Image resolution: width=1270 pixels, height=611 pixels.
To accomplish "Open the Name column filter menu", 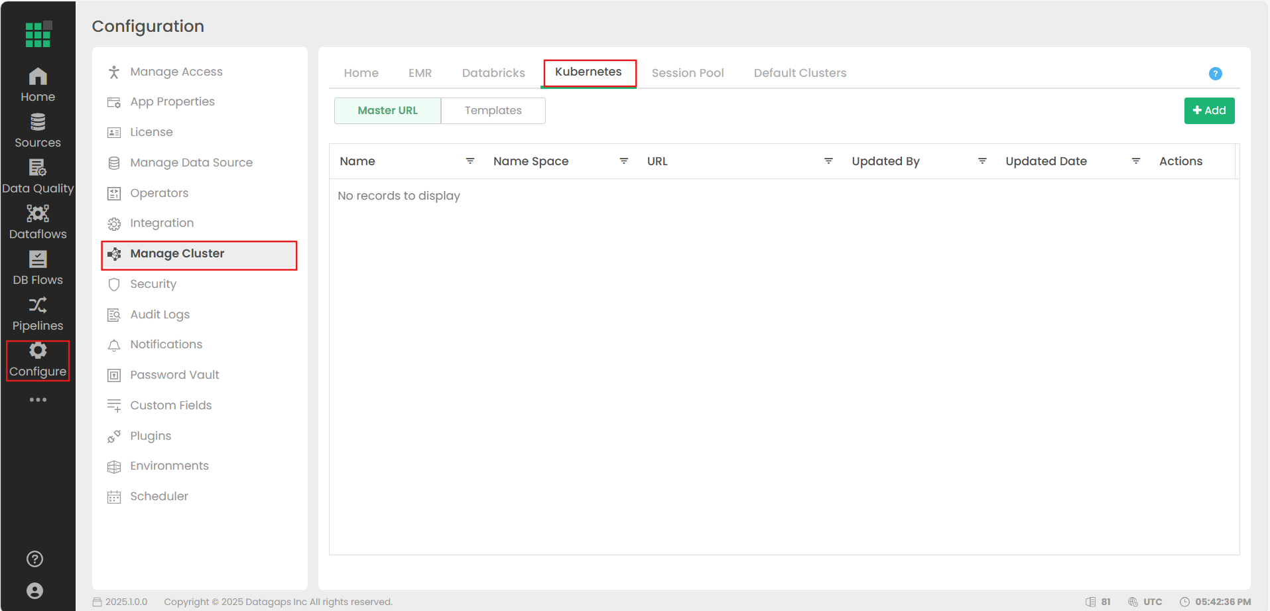I will click(470, 161).
